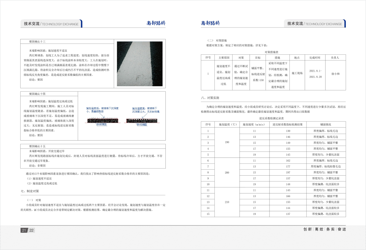
Task: Select the temperature cell "200"
Action: click(227, 172)
